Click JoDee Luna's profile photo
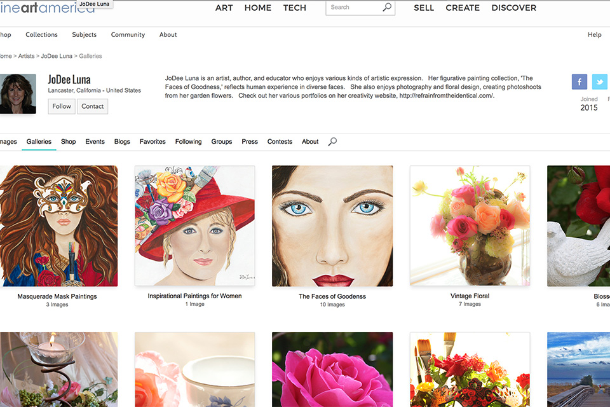This screenshot has height=407, width=610. point(17,93)
